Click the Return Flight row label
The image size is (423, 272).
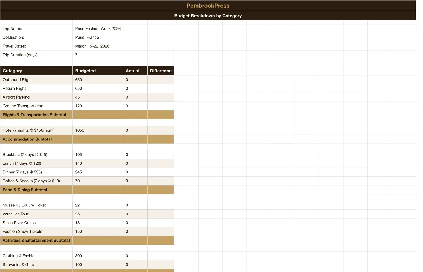tap(36, 88)
